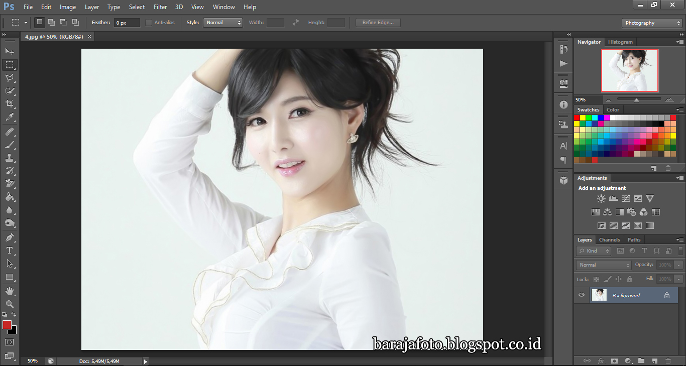This screenshot has width=686, height=366.
Task: Toggle the Background layer lock
Action: tap(667, 295)
